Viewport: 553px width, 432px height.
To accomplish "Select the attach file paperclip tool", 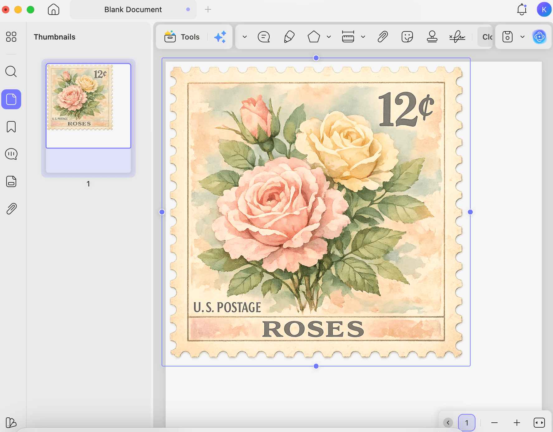I will [x=383, y=37].
